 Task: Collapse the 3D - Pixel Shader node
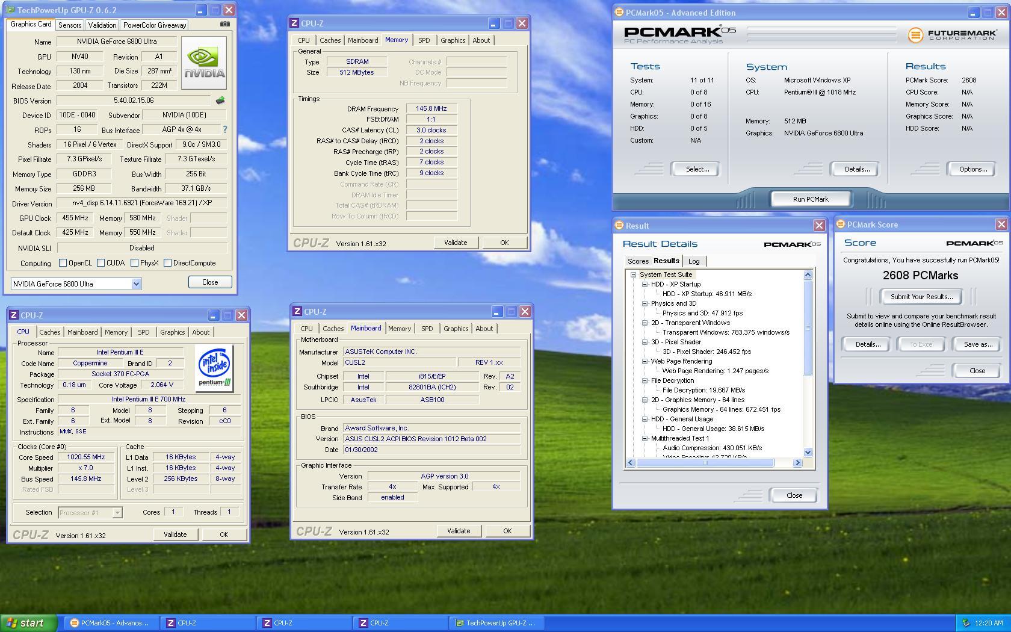tap(645, 342)
